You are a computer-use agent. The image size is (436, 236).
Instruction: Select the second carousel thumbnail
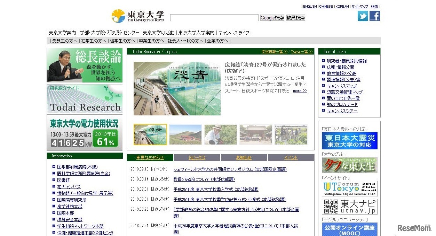click(x=185, y=134)
